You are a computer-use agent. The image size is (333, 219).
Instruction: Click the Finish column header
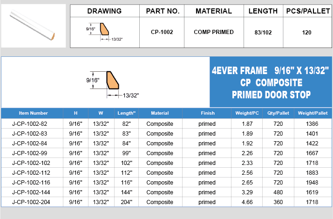pyautogui.click(x=208, y=113)
